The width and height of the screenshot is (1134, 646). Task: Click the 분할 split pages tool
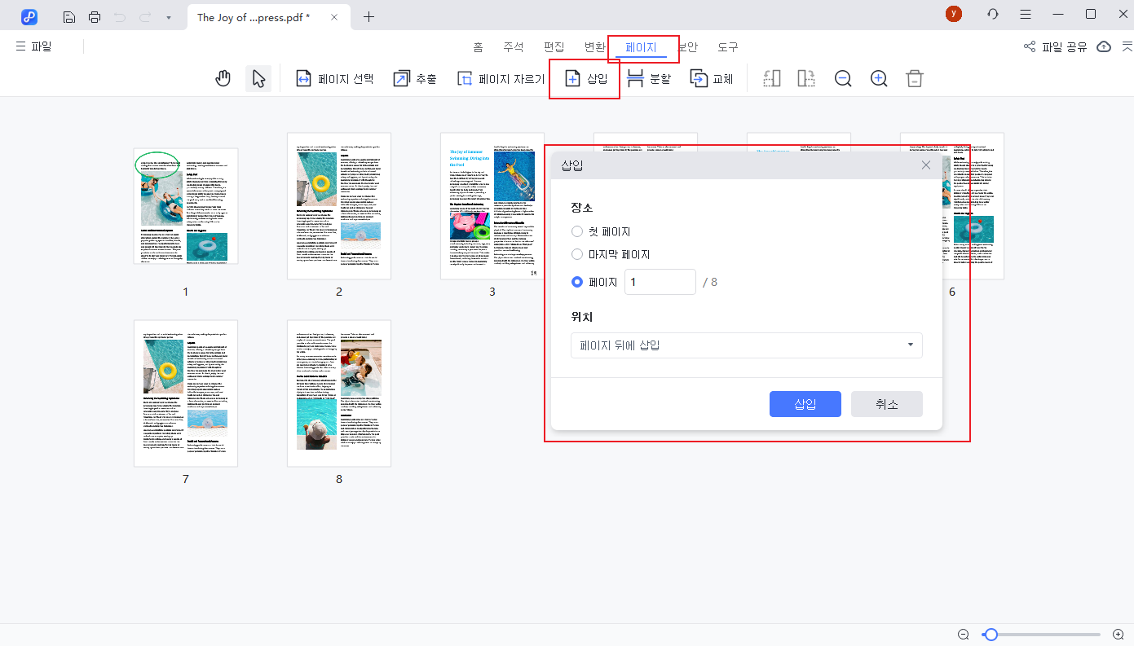click(648, 79)
